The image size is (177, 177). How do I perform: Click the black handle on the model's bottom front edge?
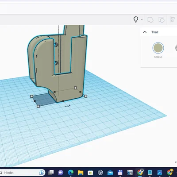click(x=63, y=101)
